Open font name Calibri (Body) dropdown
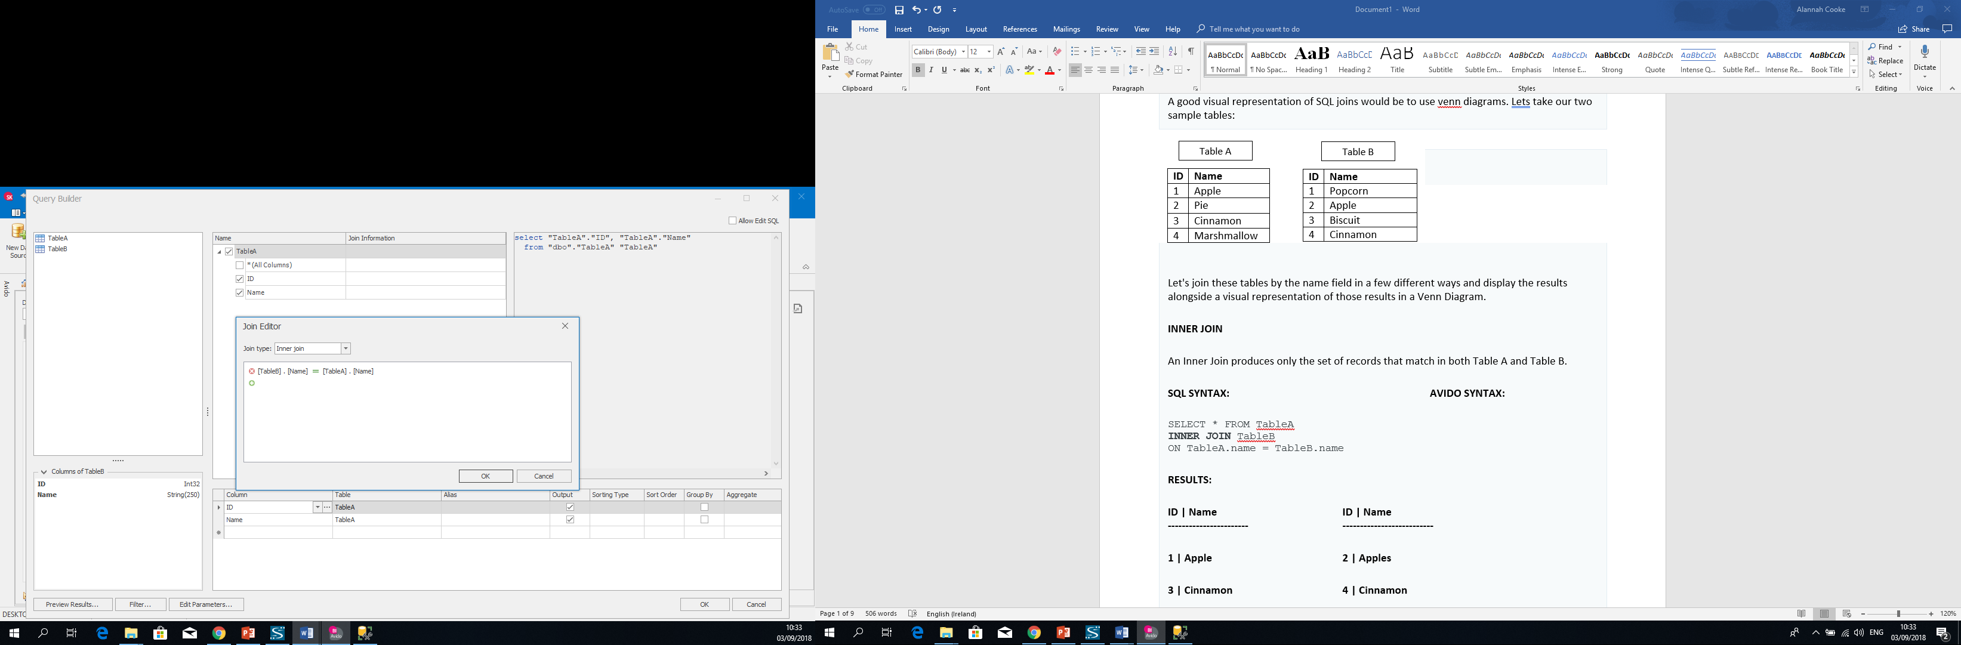Image resolution: width=1961 pixels, height=645 pixels. 963,52
